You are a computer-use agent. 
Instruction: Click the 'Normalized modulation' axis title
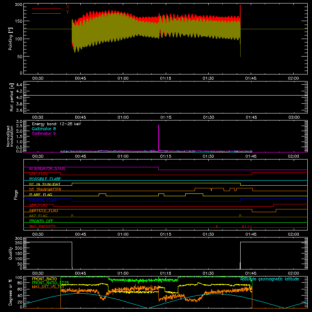click(10, 136)
